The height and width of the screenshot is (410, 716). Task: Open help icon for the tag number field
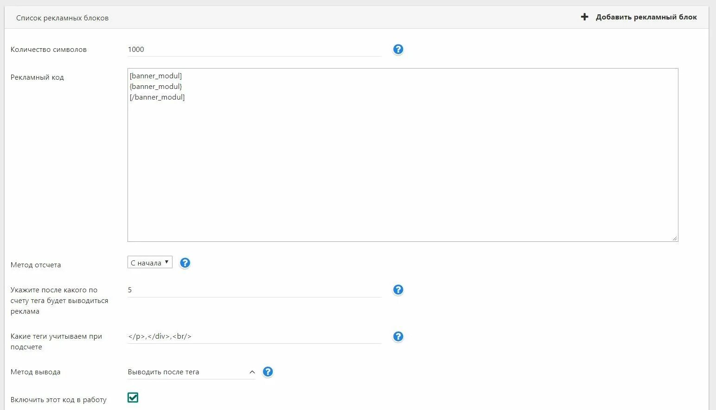point(398,290)
